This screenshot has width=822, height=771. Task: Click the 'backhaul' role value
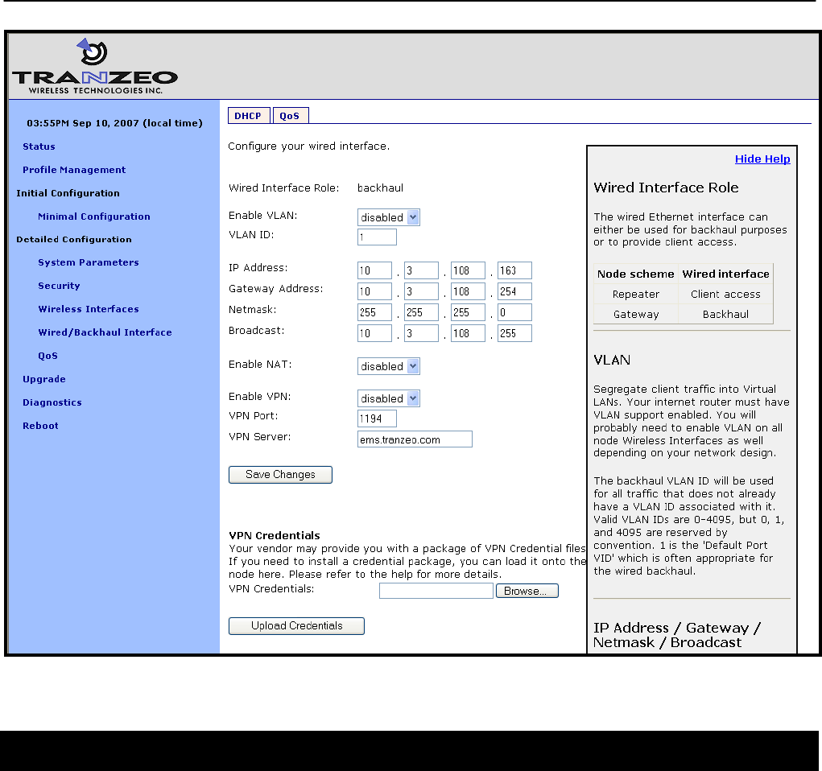pos(380,188)
